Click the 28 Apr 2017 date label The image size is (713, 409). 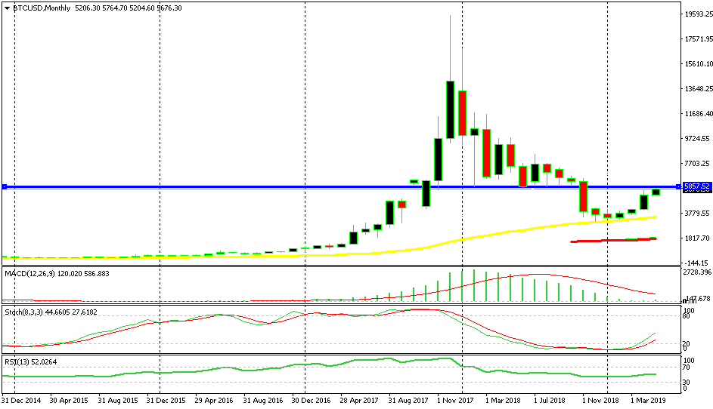point(359,401)
